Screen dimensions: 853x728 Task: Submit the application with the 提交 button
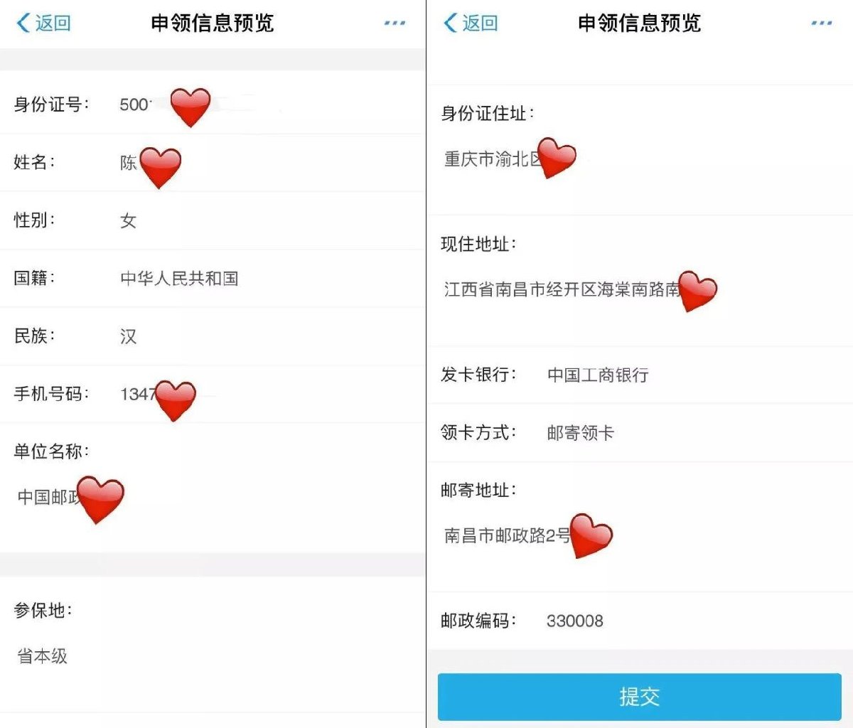coord(640,697)
